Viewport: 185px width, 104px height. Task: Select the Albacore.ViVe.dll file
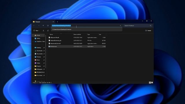click(x=77, y=38)
